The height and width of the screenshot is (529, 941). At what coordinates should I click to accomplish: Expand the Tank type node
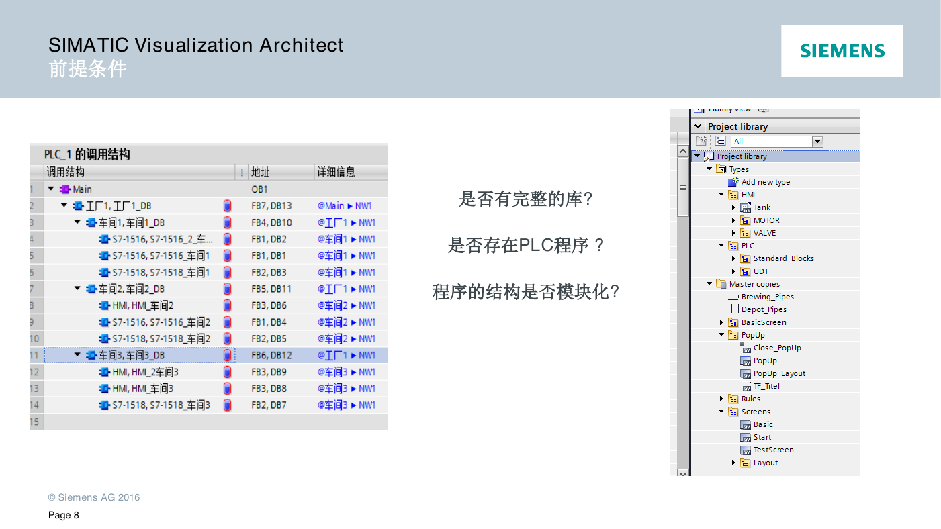734,207
